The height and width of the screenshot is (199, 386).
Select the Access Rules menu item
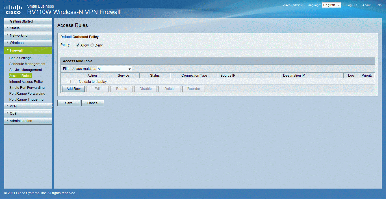(20, 76)
